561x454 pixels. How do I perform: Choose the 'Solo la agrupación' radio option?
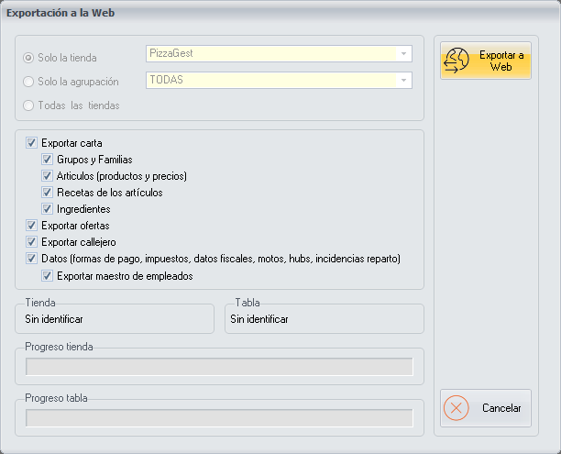29,82
